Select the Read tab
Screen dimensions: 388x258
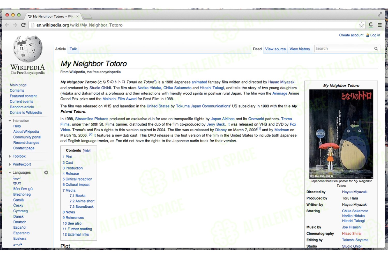point(257,49)
